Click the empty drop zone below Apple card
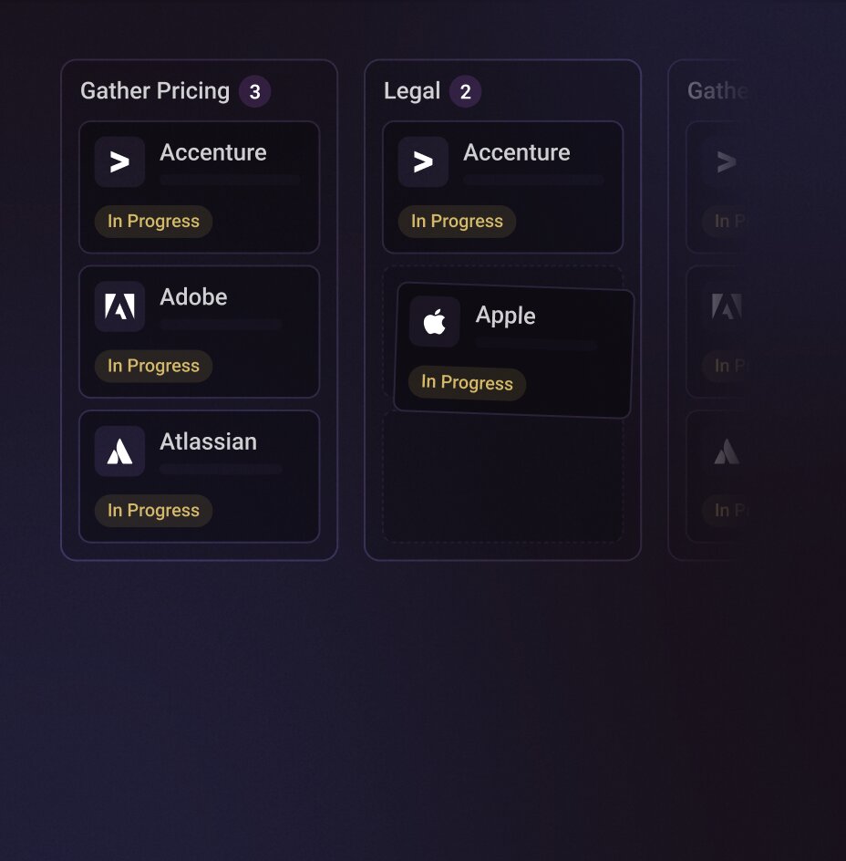 pos(503,479)
